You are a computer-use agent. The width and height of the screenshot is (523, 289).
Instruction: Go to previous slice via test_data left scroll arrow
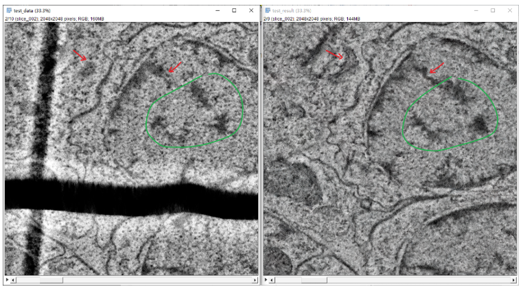(13, 280)
